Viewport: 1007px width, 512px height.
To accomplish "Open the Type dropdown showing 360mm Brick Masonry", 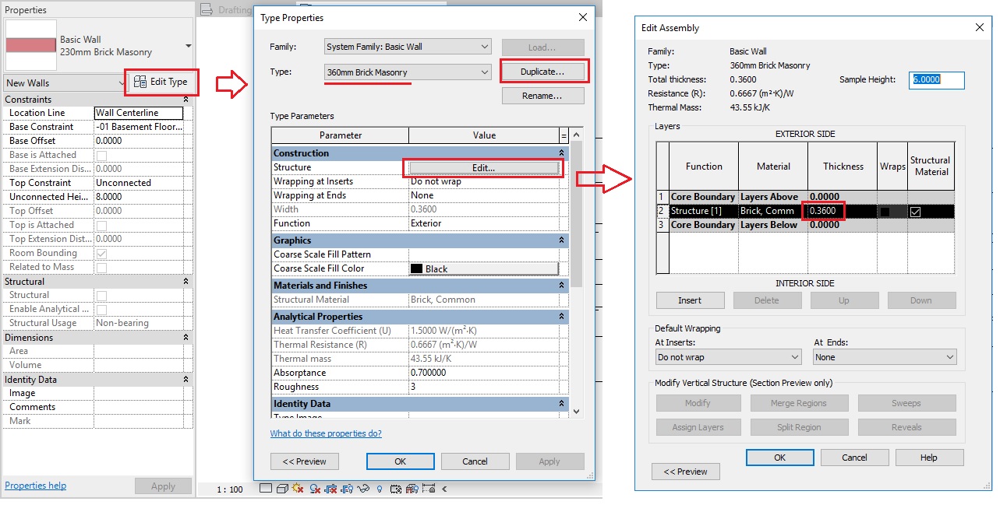I will pyautogui.click(x=408, y=72).
